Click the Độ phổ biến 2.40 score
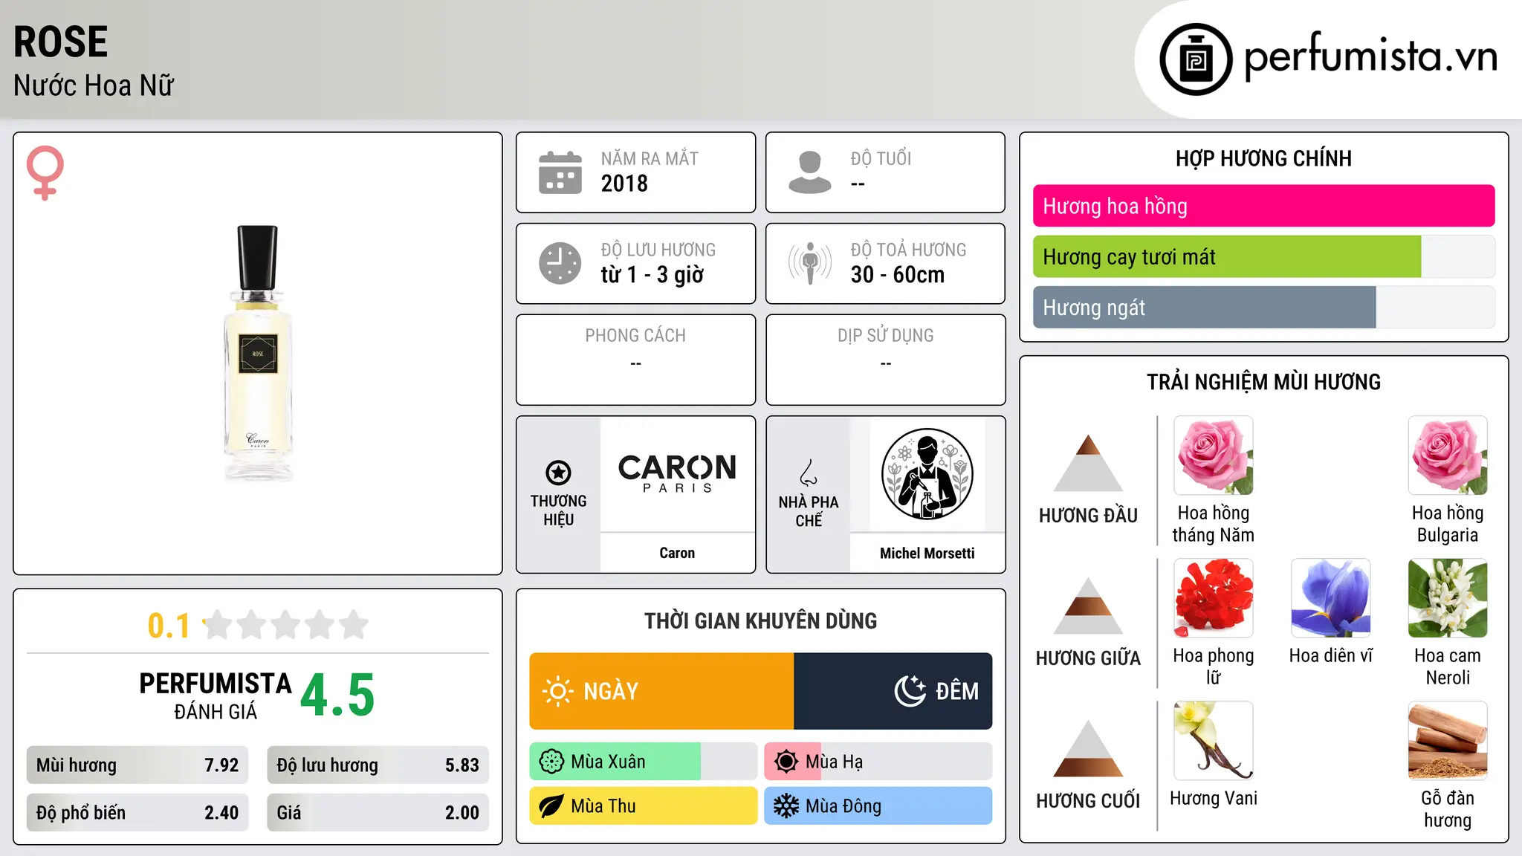The image size is (1522, 856). pyautogui.click(x=137, y=812)
